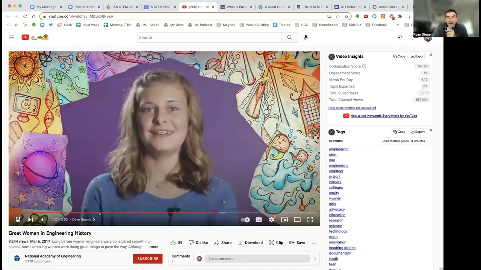Download the video
481x270 pixels.
coord(250,243)
